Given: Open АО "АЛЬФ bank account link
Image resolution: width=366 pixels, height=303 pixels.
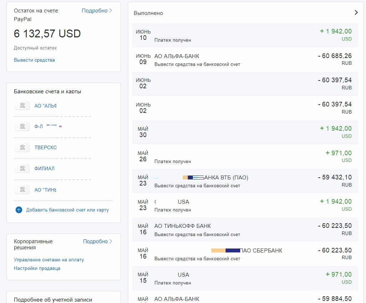Looking at the screenshot, I should [x=45, y=106].
